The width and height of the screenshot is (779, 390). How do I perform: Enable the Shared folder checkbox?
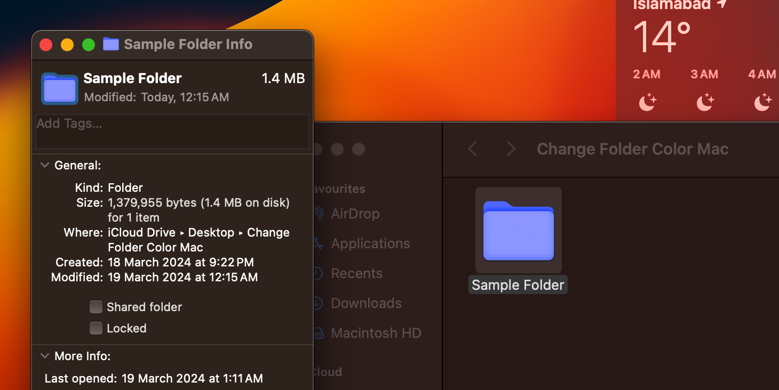point(96,307)
